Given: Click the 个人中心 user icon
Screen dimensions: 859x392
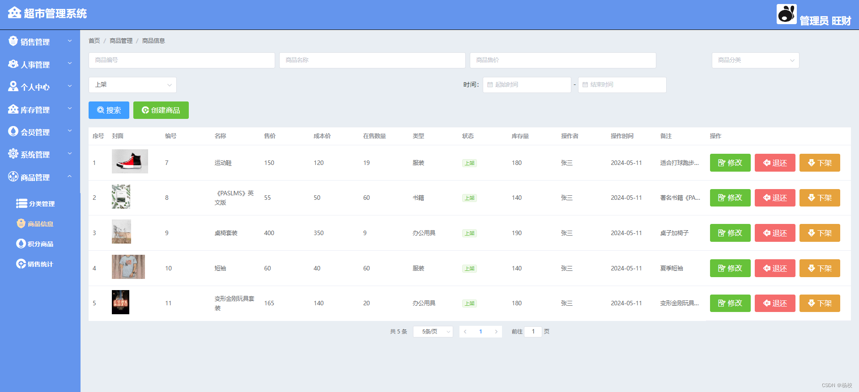Looking at the screenshot, I should [13, 86].
